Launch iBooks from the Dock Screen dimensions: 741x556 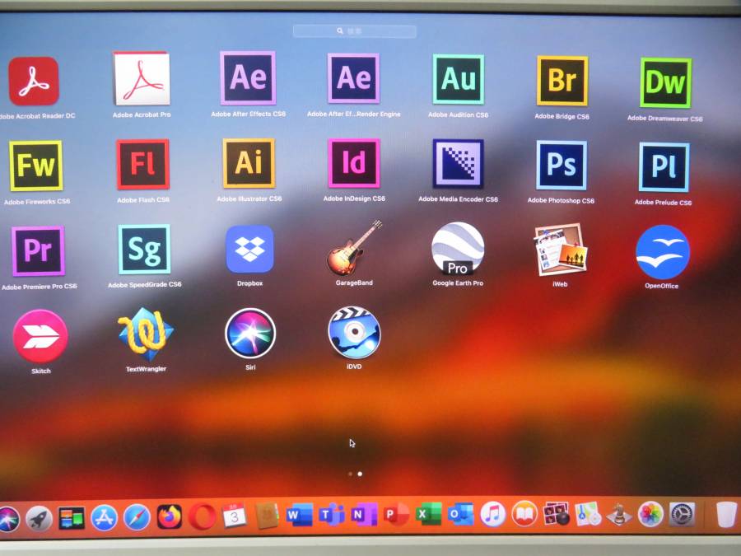[524, 514]
